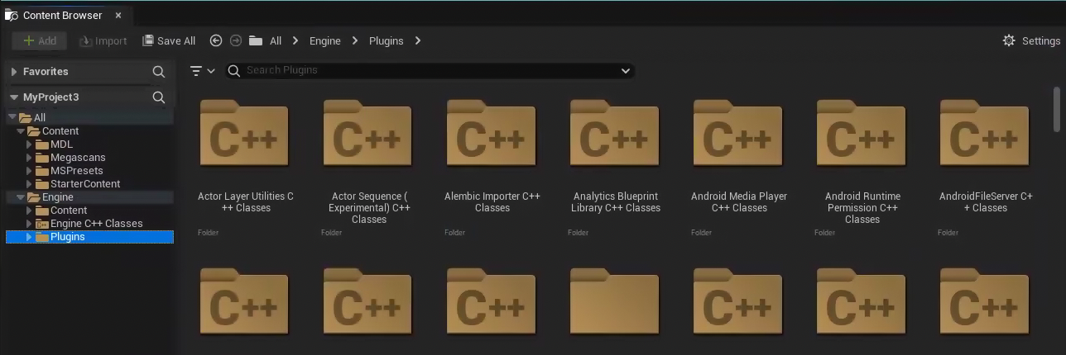Select Engine C++ Classes tree item

pyautogui.click(x=97, y=224)
